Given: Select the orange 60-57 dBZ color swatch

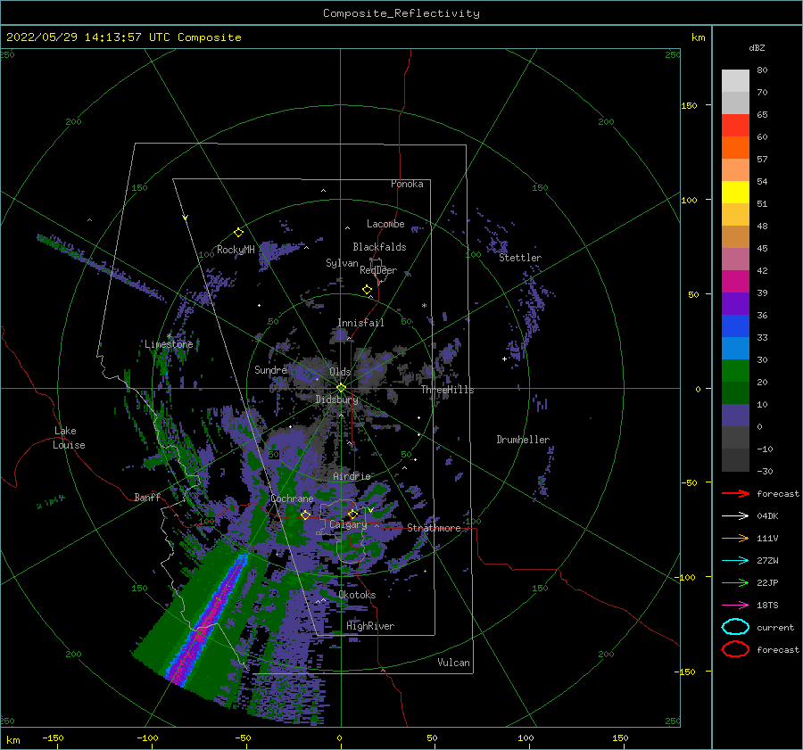Looking at the screenshot, I should [735, 148].
